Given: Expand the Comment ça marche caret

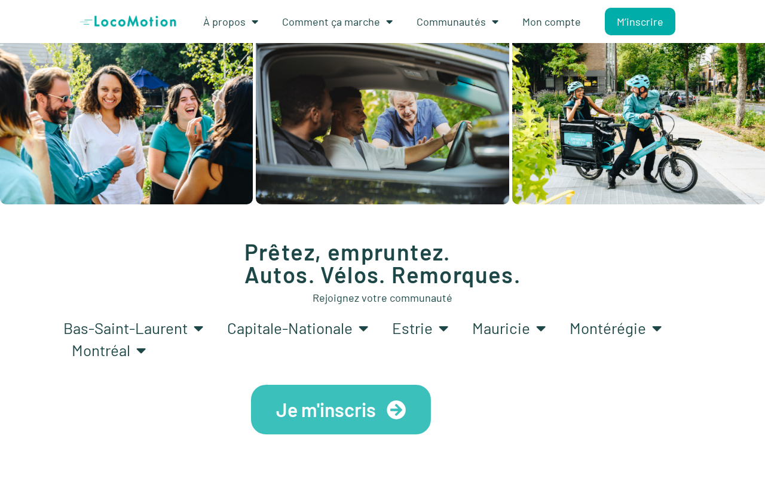Looking at the screenshot, I should pyautogui.click(x=389, y=22).
